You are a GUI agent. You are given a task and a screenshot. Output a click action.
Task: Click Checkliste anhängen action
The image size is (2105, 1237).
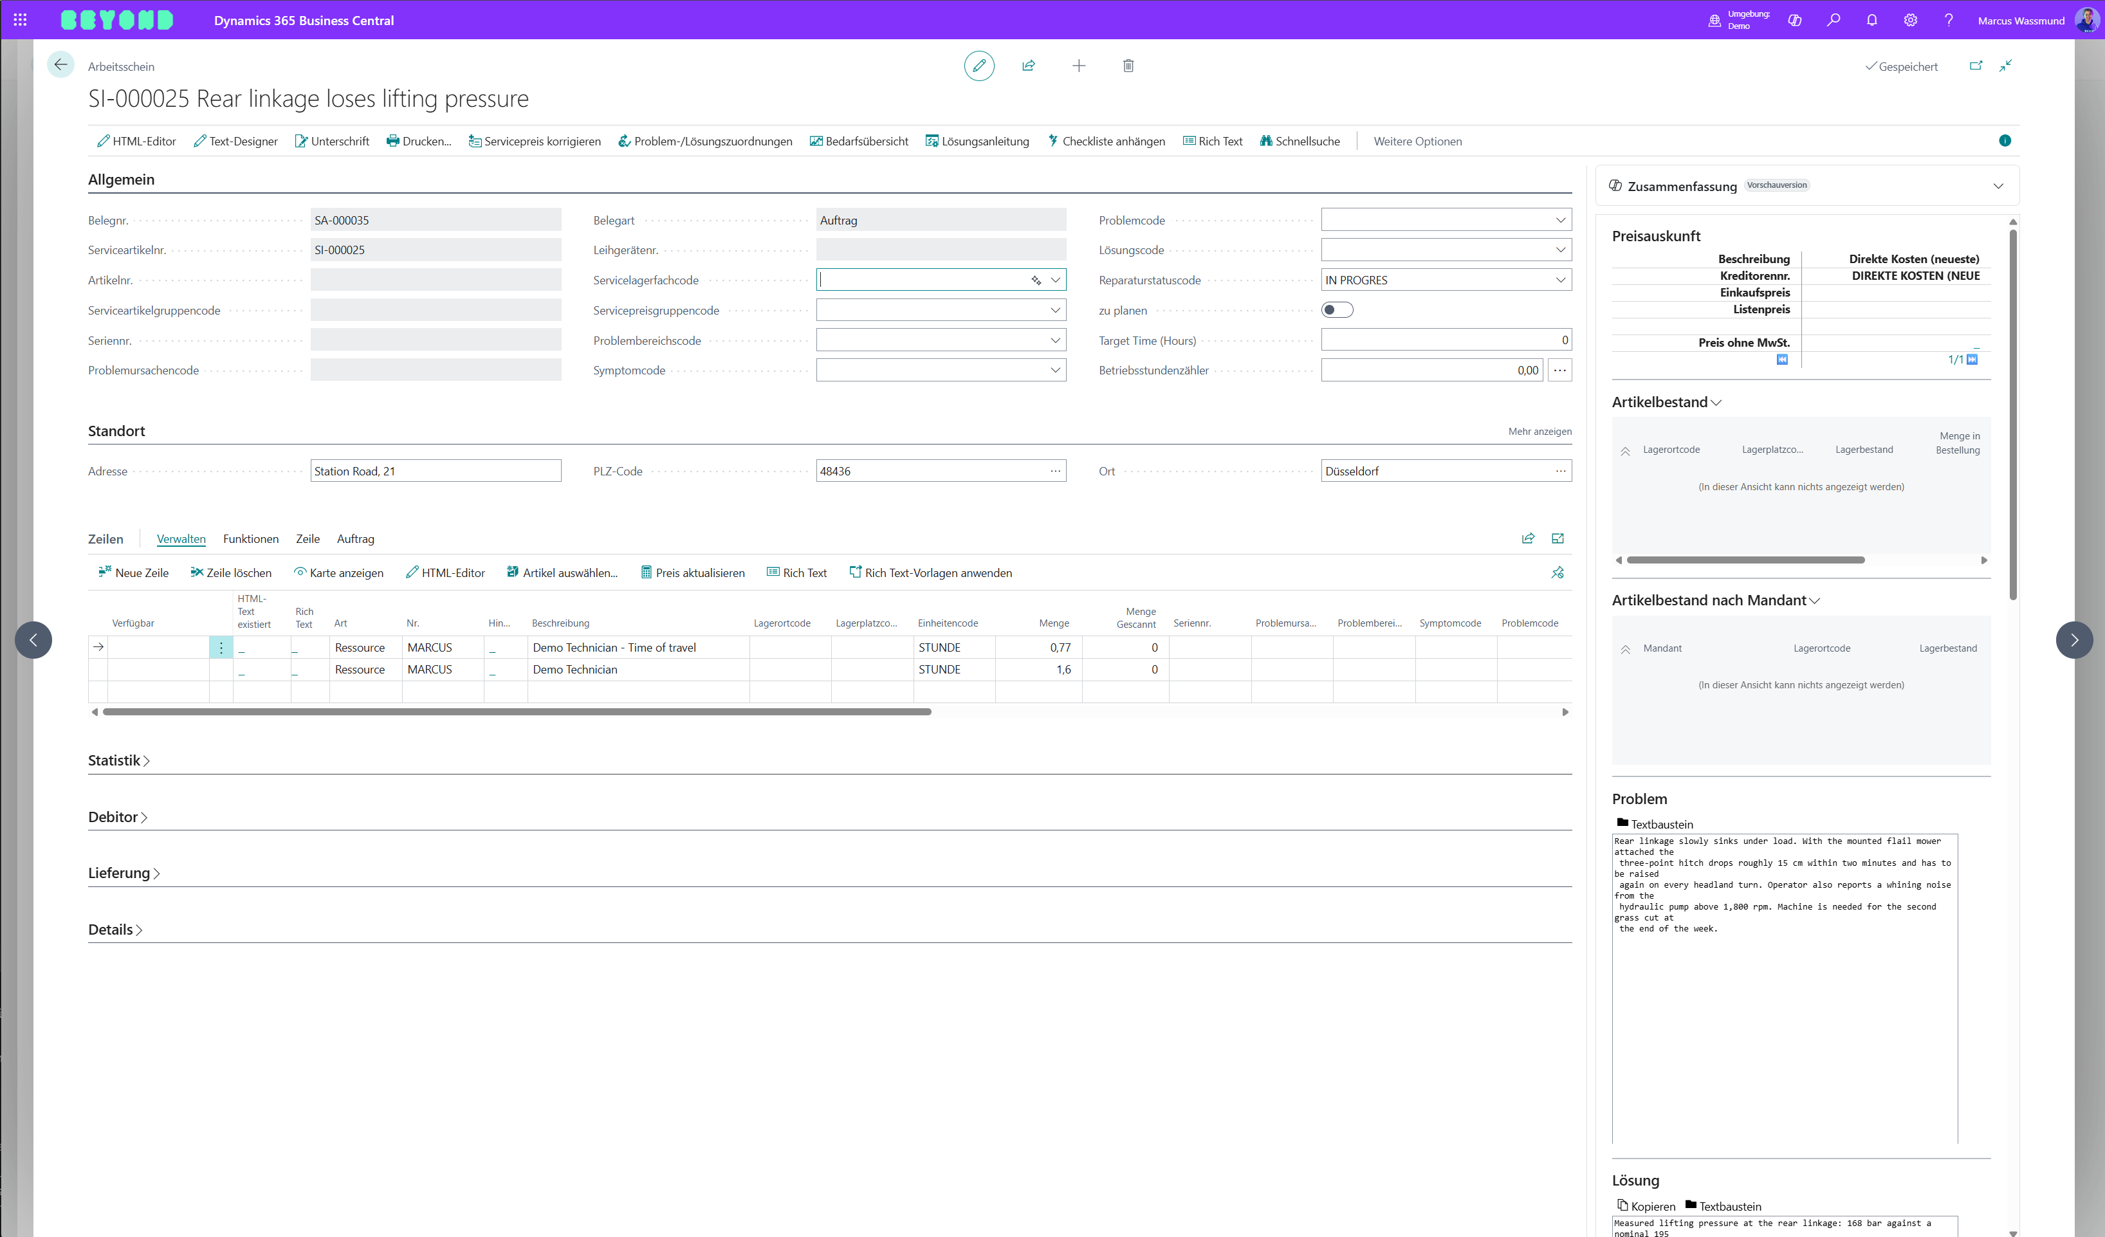coord(1106,141)
